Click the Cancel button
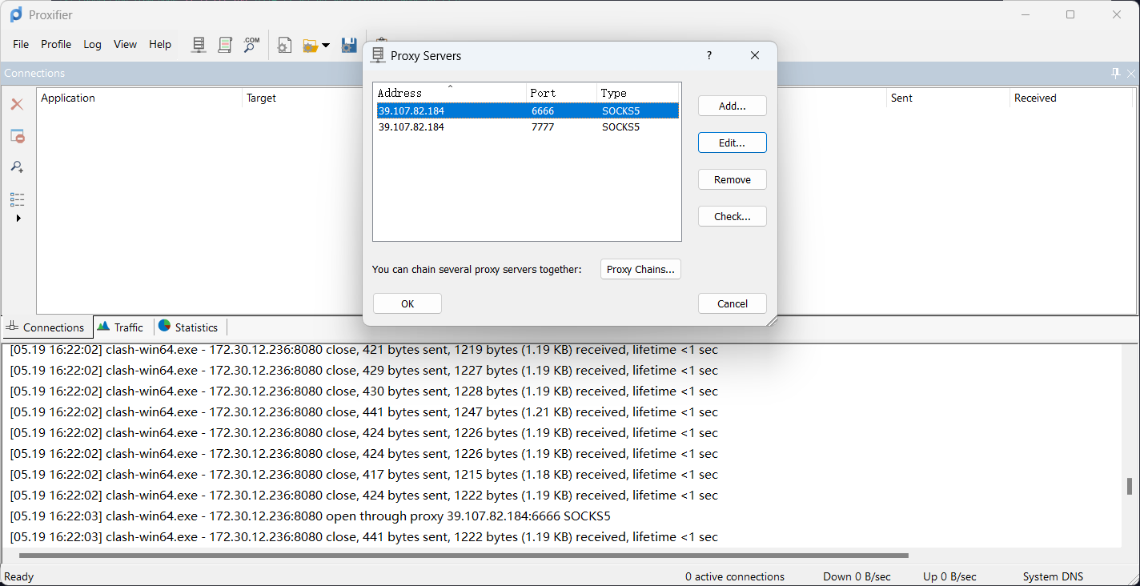Image resolution: width=1140 pixels, height=586 pixels. click(x=733, y=303)
